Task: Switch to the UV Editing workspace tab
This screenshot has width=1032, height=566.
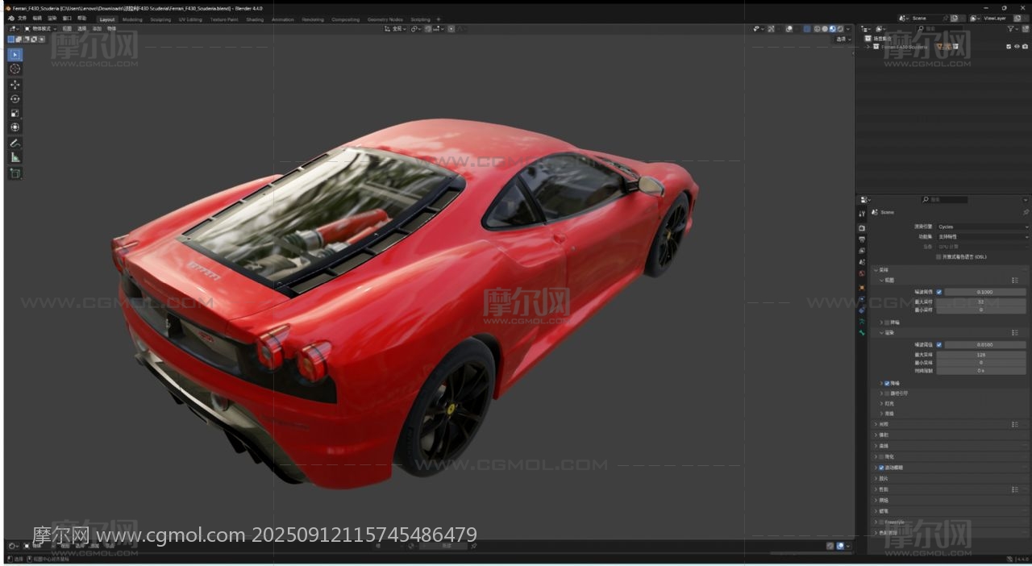Action: click(190, 19)
